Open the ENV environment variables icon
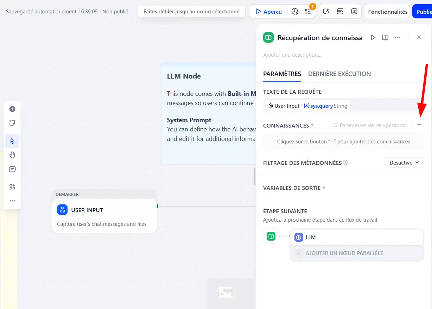Screen dimensions: 432x309 (340, 12)
